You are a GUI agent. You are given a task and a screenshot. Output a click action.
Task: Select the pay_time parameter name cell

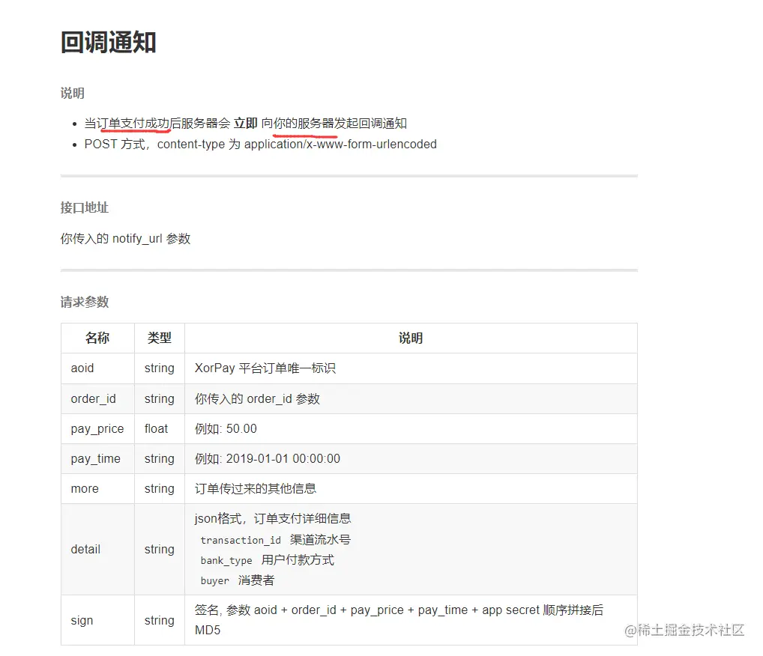tap(97, 458)
